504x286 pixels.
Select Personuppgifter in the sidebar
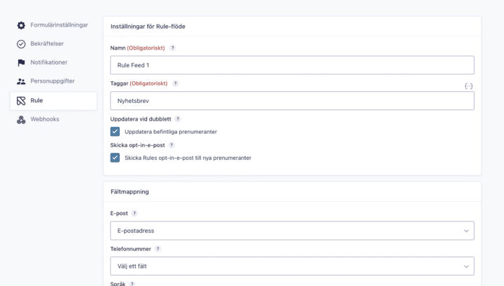pyautogui.click(x=52, y=81)
